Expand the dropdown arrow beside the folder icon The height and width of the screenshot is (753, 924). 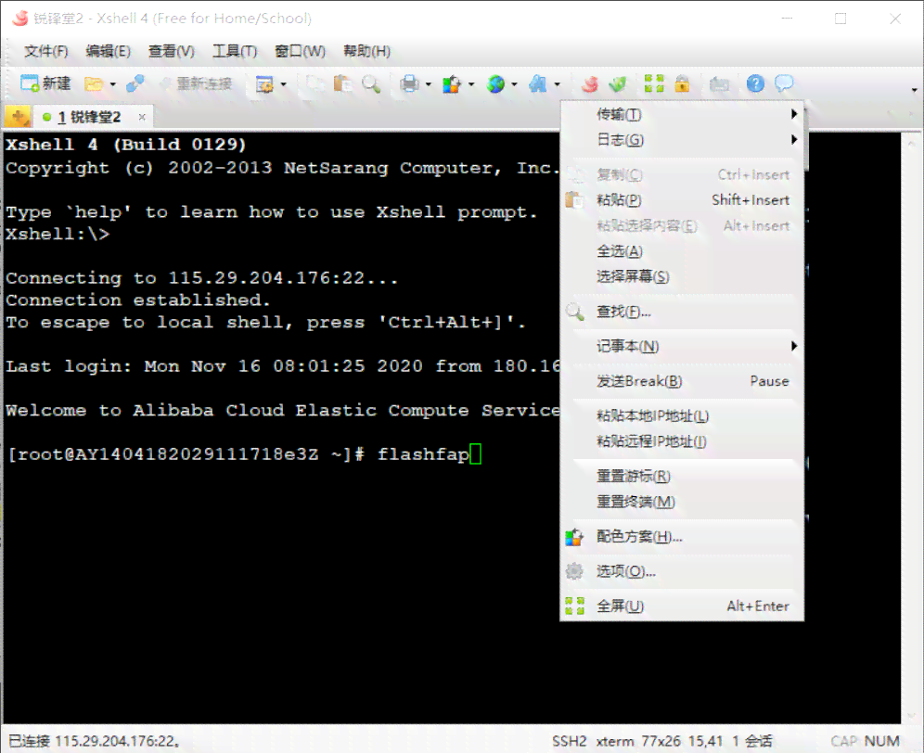(x=112, y=84)
